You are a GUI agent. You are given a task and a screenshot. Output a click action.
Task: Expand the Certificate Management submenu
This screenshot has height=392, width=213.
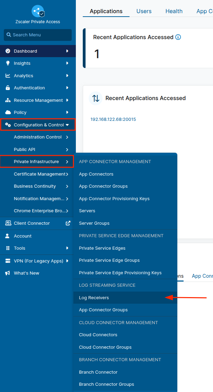pos(67,174)
